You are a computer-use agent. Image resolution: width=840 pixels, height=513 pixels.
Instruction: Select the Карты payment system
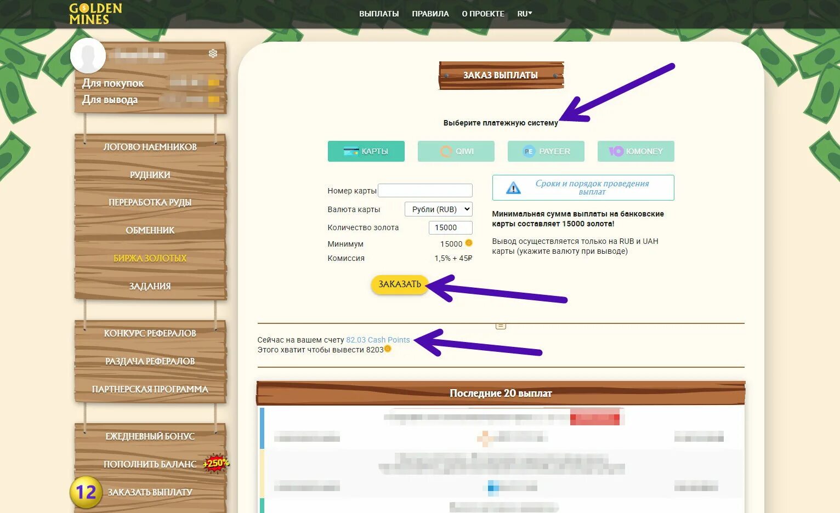pos(366,151)
